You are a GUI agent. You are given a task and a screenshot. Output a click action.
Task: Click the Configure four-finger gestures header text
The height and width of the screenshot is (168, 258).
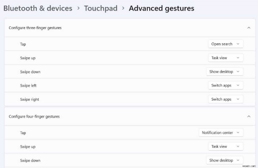(x=34, y=117)
